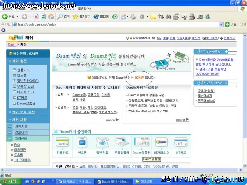Open sidebar 일반전화(ARS) link

[28, 81]
